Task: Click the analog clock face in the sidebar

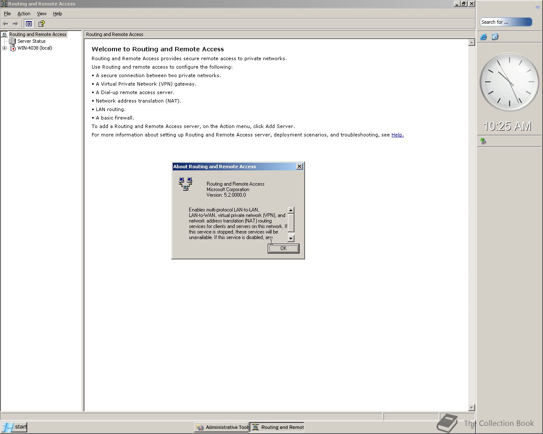Action: click(509, 82)
